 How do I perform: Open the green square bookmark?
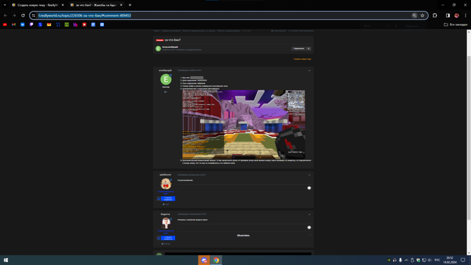point(67,25)
